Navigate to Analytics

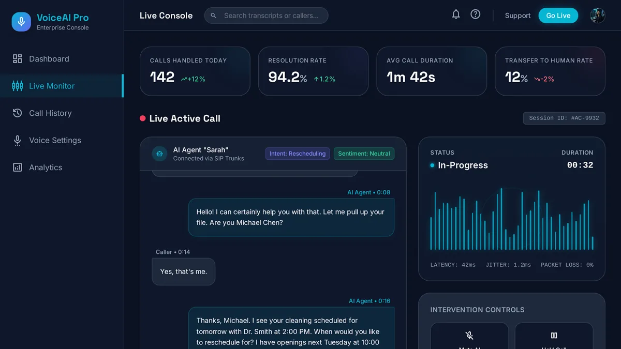pyautogui.click(x=62, y=168)
